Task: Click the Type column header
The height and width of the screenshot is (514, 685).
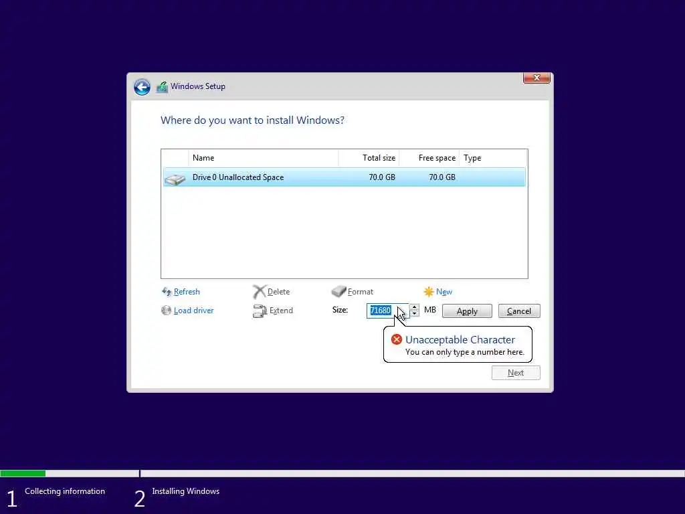Action: pyautogui.click(x=493, y=158)
